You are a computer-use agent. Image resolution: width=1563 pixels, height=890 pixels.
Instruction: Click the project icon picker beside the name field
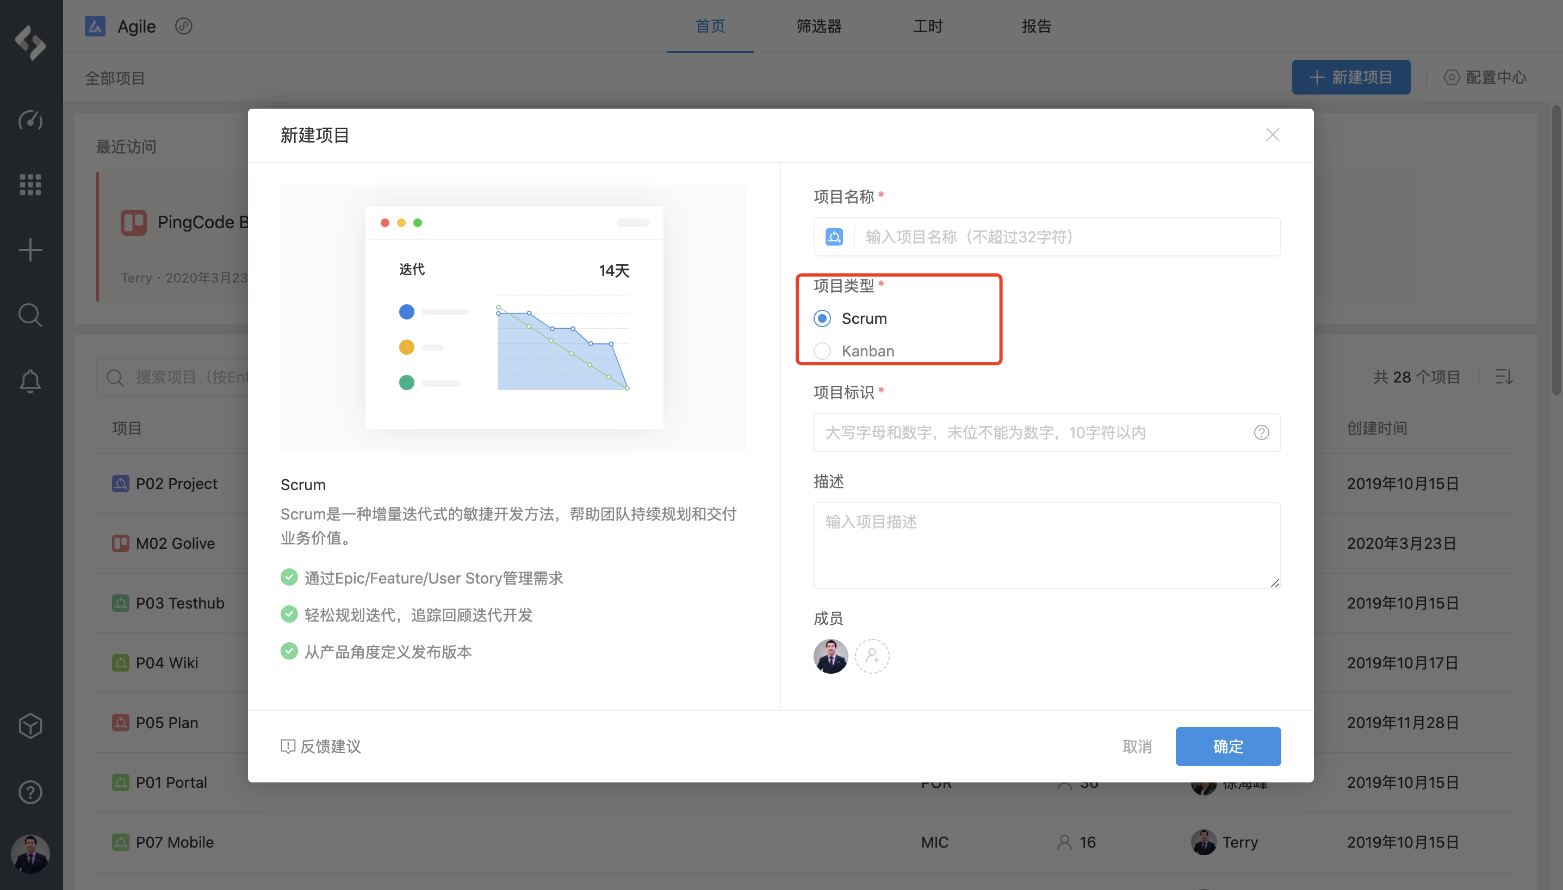(834, 237)
